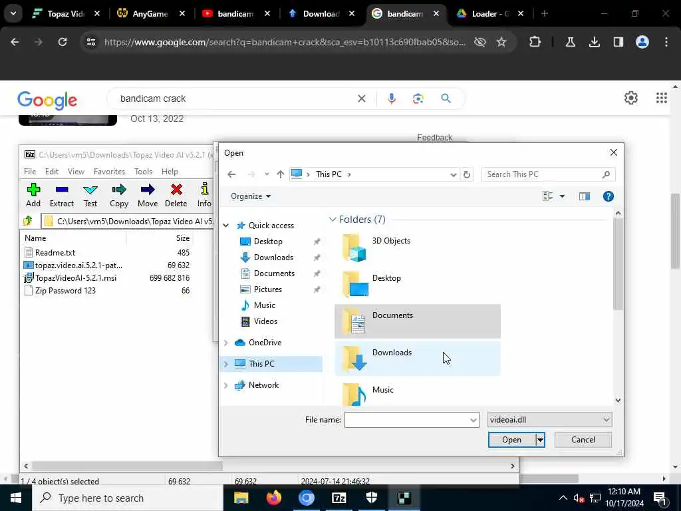Open File Explorer from the taskbar
Image resolution: width=681 pixels, height=511 pixels.
click(x=241, y=498)
